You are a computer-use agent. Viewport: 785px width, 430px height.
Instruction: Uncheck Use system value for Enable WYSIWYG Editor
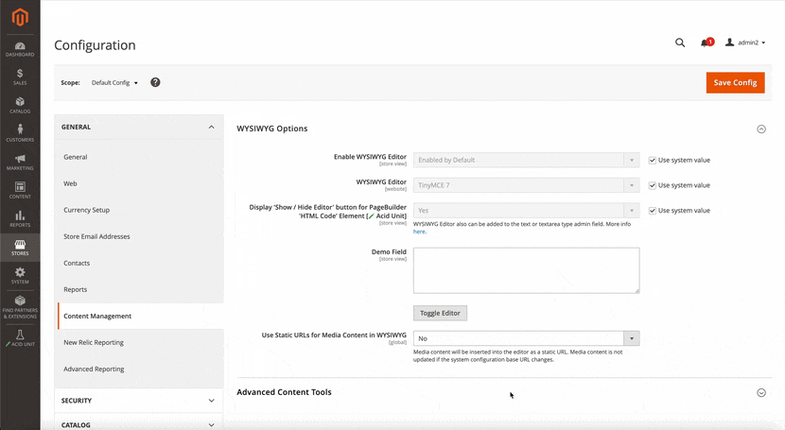point(653,161)
